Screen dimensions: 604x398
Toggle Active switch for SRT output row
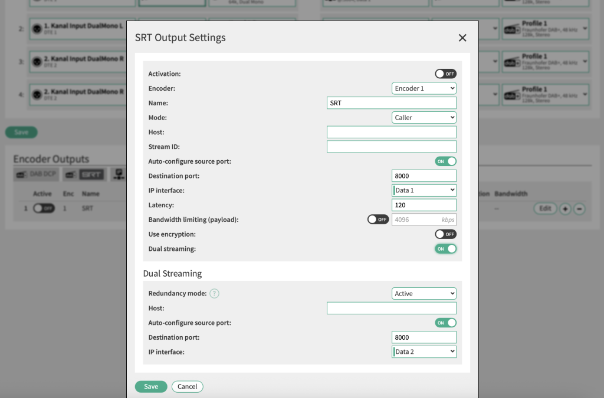tap(44, 208)
